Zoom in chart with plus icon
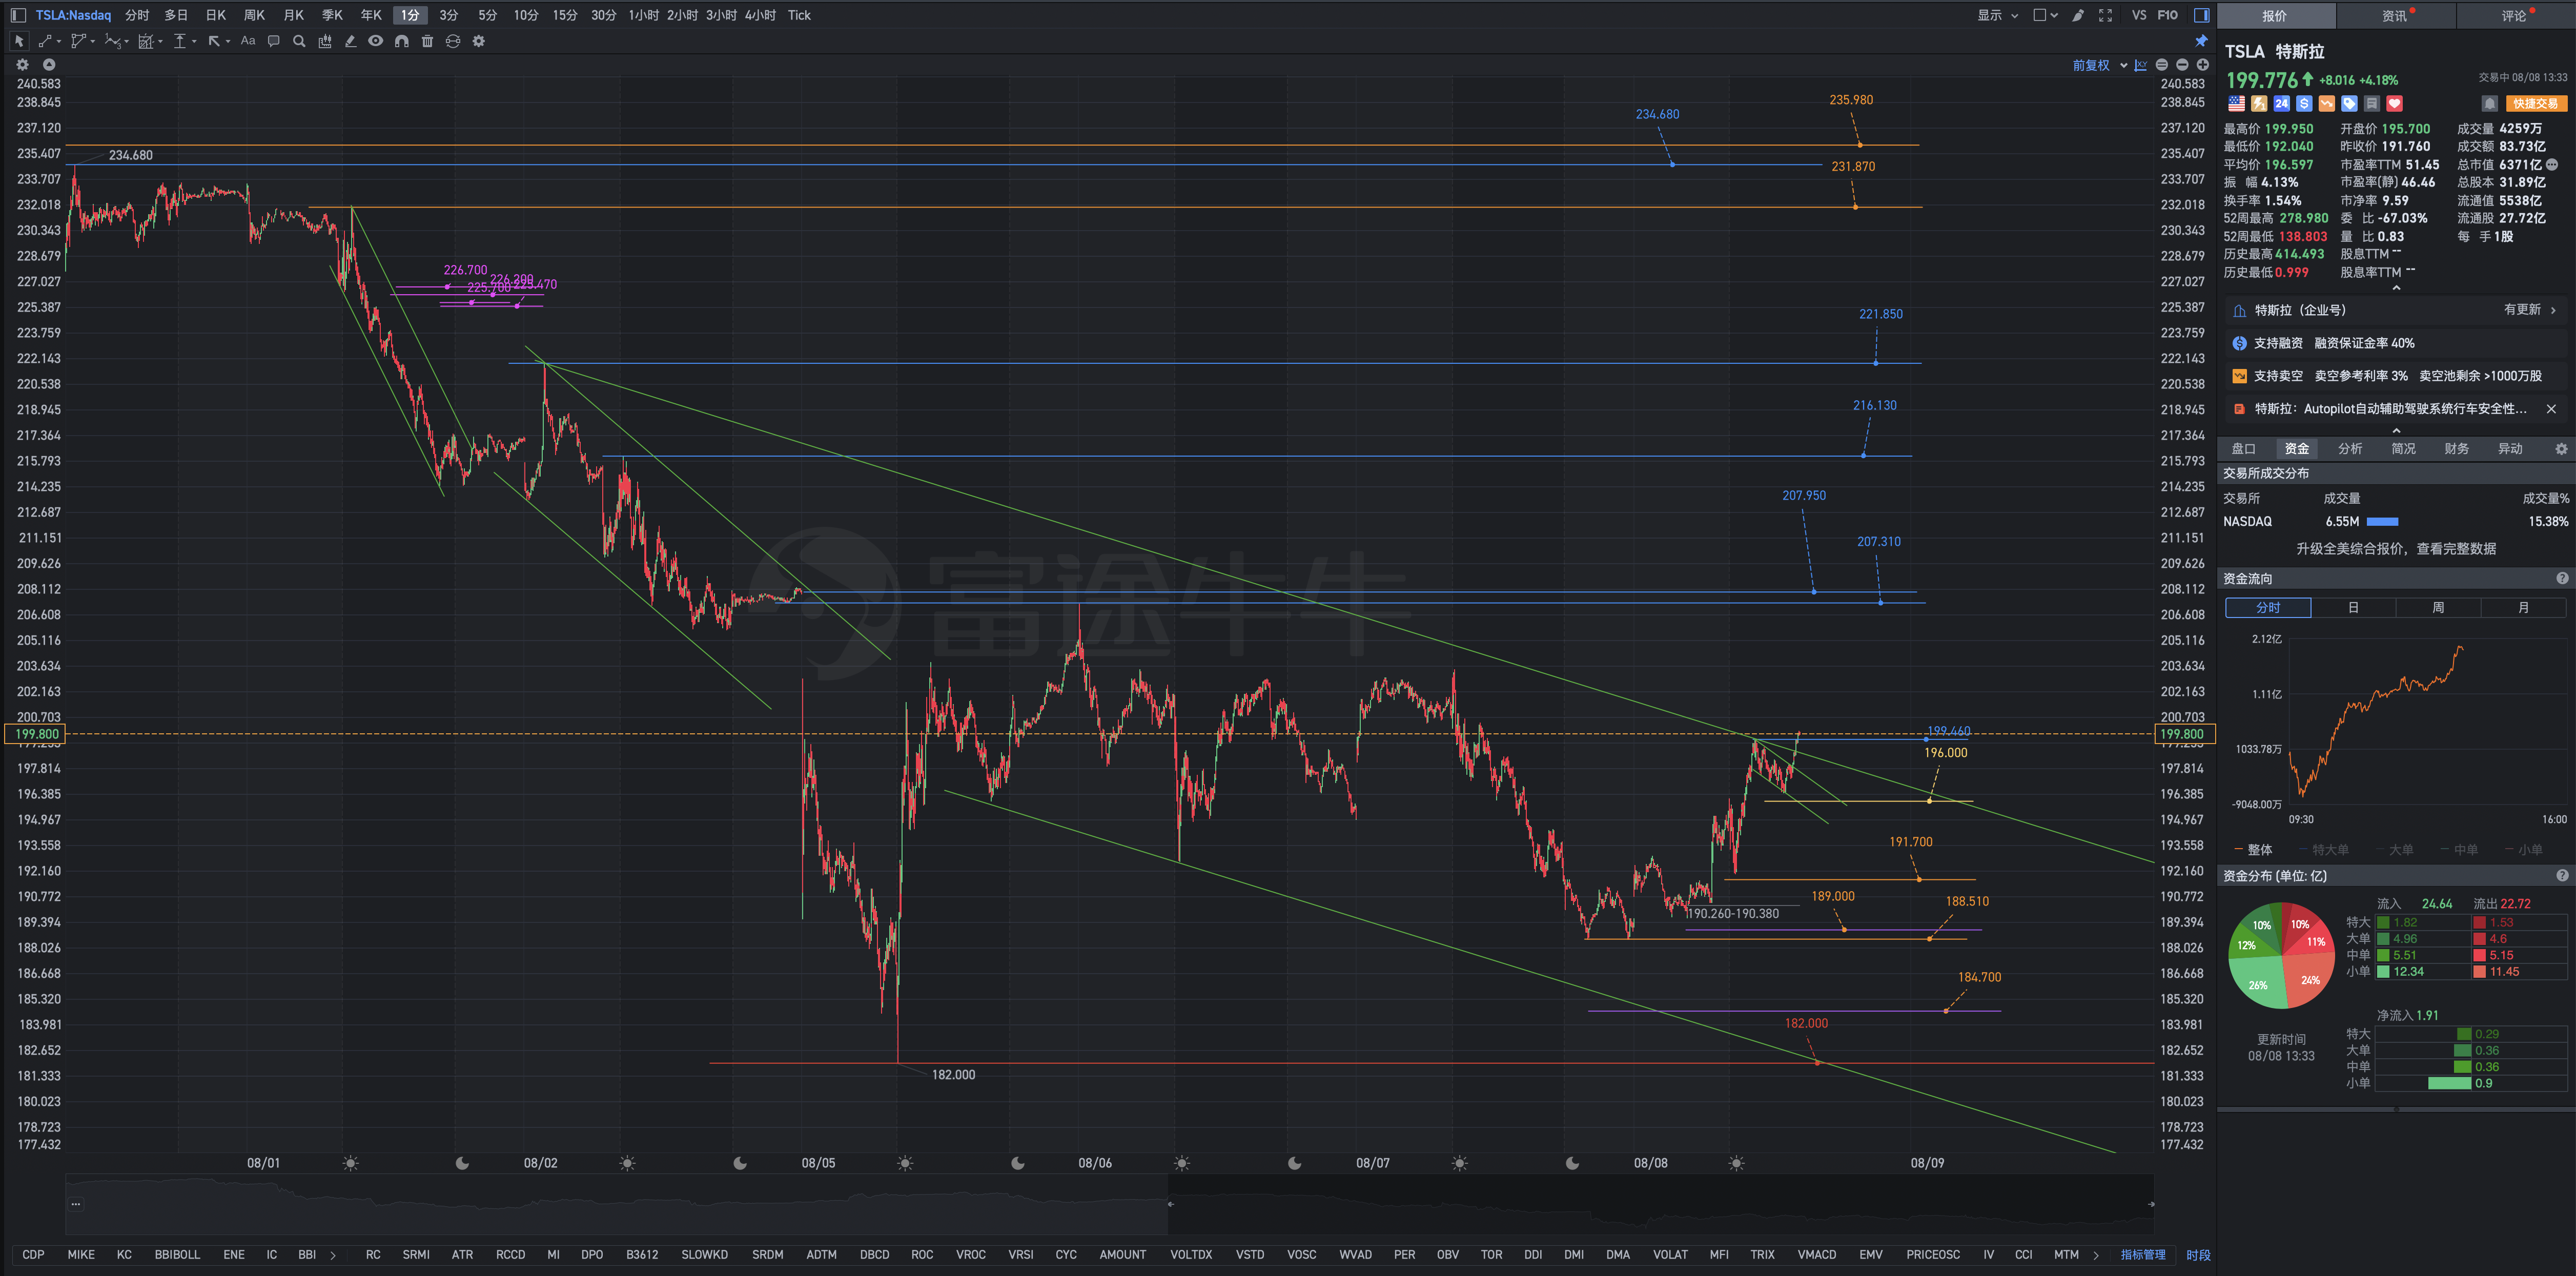This screenshot has height=1276, width=2576. click(2202, 65)
